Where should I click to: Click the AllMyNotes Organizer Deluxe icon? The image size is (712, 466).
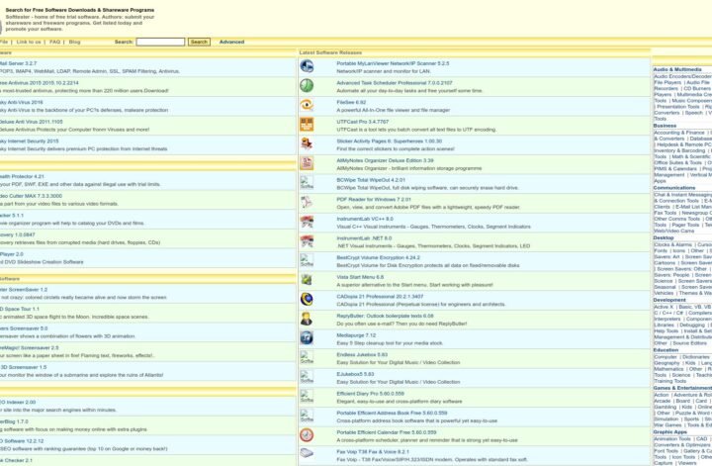click(307, 163)
